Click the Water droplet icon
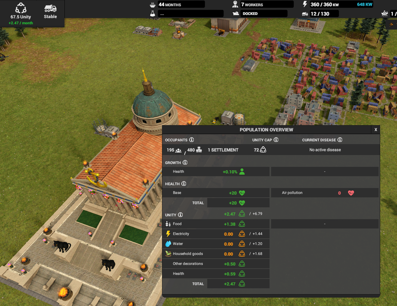The height and width of the screenshot is (306, 397). [x=168, y=244]
